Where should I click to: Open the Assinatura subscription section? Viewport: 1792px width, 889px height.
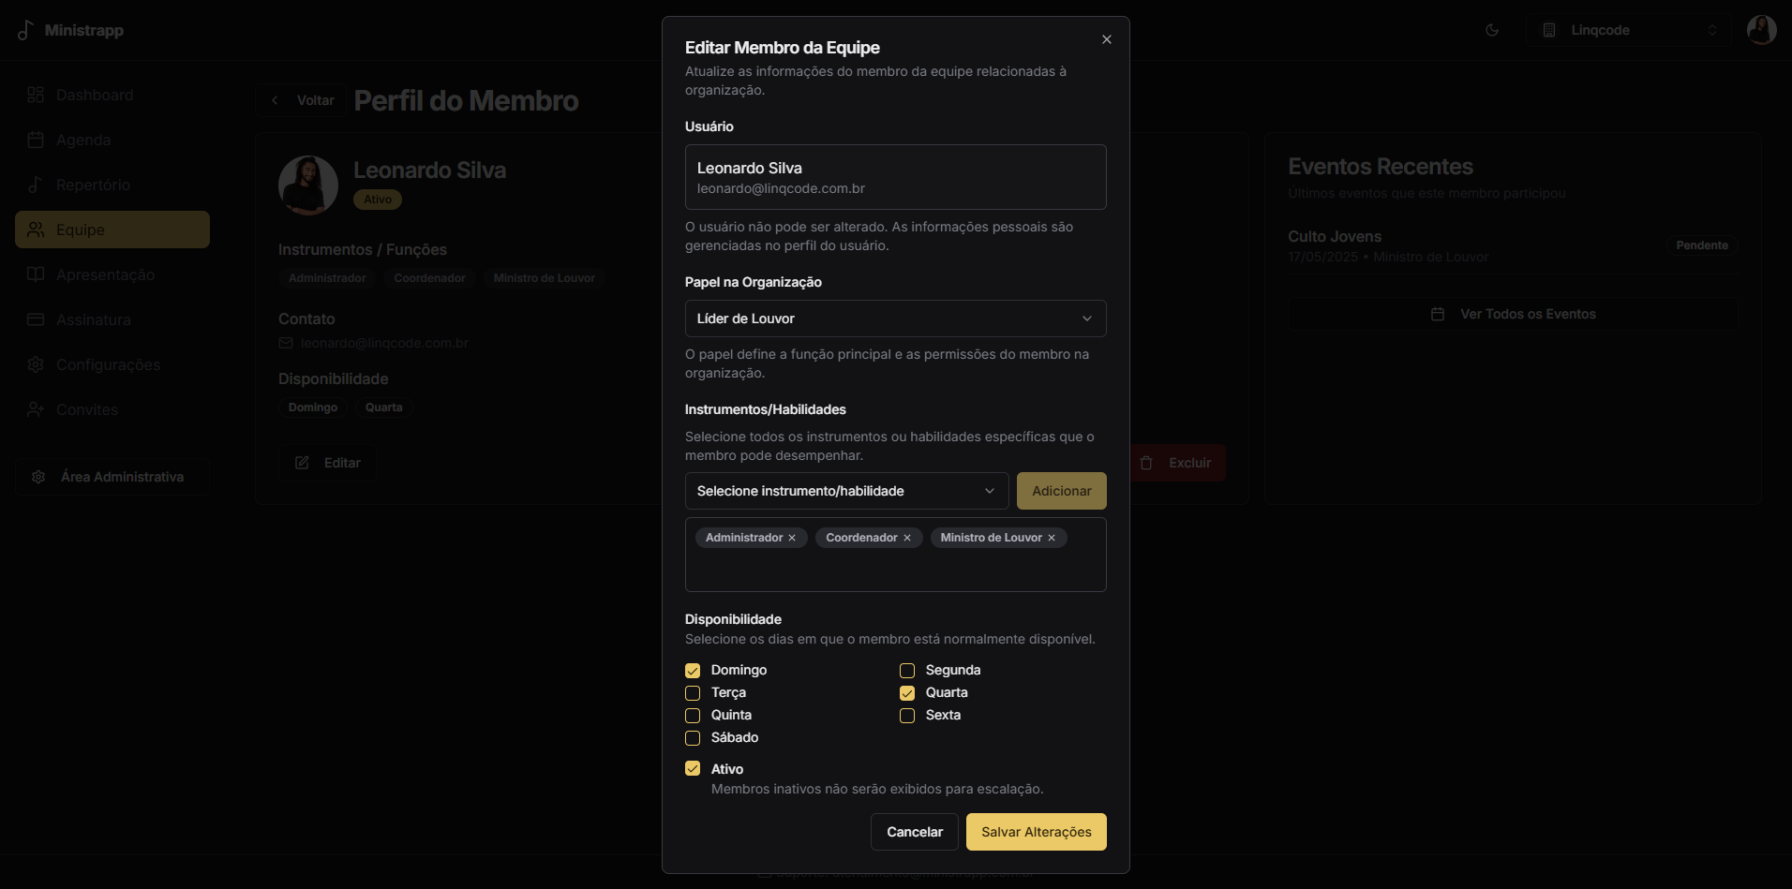93,319
